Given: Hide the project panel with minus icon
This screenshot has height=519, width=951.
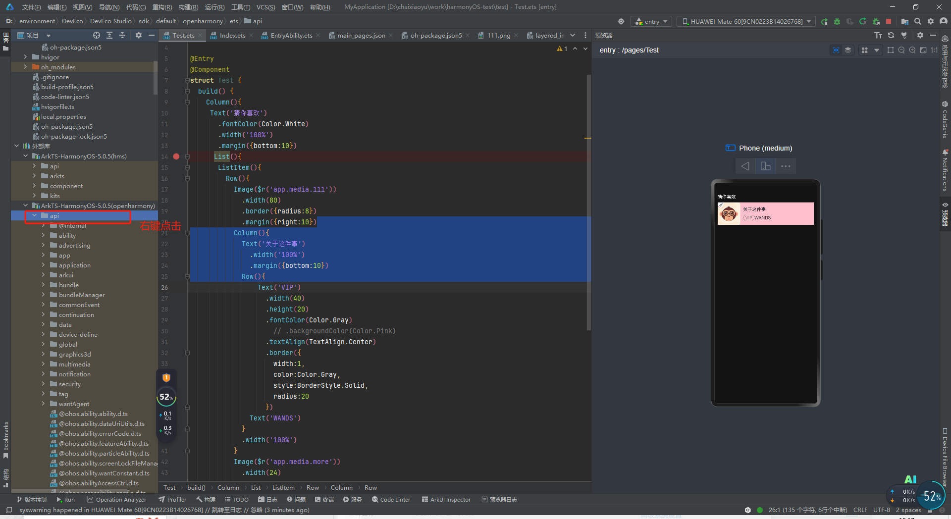Looking at the screenshot, I should [x=152, y=35].
